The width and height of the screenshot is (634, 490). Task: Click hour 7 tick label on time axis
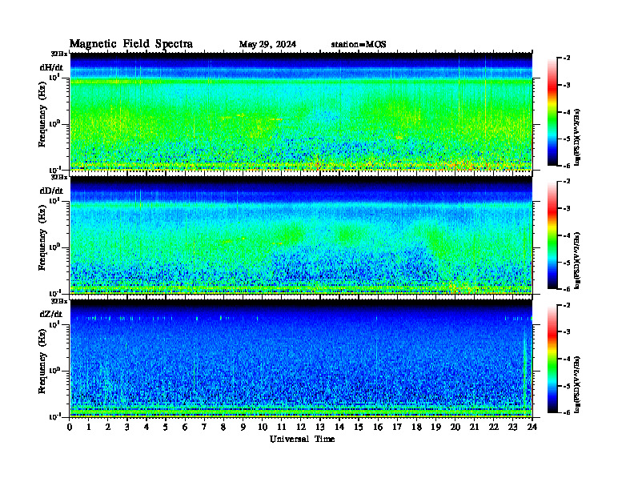tap(204, 428)
